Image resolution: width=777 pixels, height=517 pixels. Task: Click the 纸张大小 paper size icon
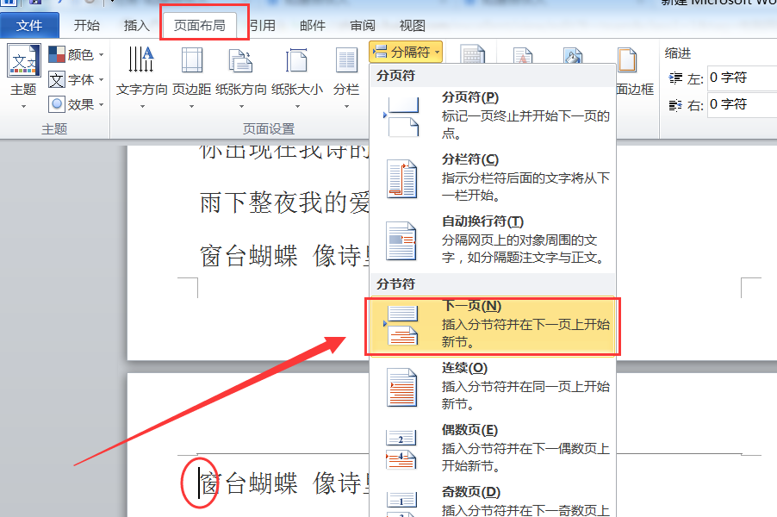[297, 60]
